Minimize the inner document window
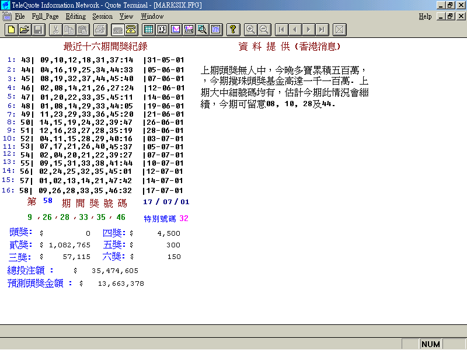Image resolution: width=467 pixels, height=350 pixels. tap(441, 16)
